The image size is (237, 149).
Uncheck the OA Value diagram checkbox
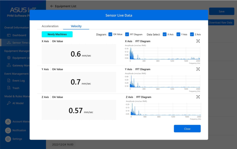pos(110,34)
